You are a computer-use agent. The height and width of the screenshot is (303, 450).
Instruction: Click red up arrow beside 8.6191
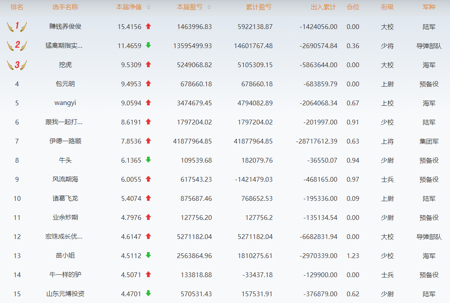(149, 122)
